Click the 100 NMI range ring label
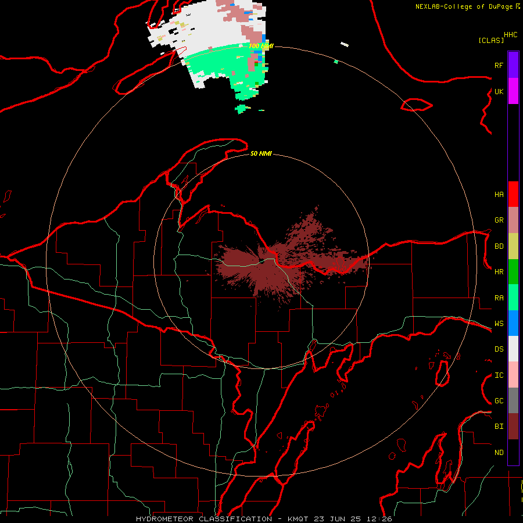Image resolution: width=523 pixels, height=523 pixels. (261, 46)
